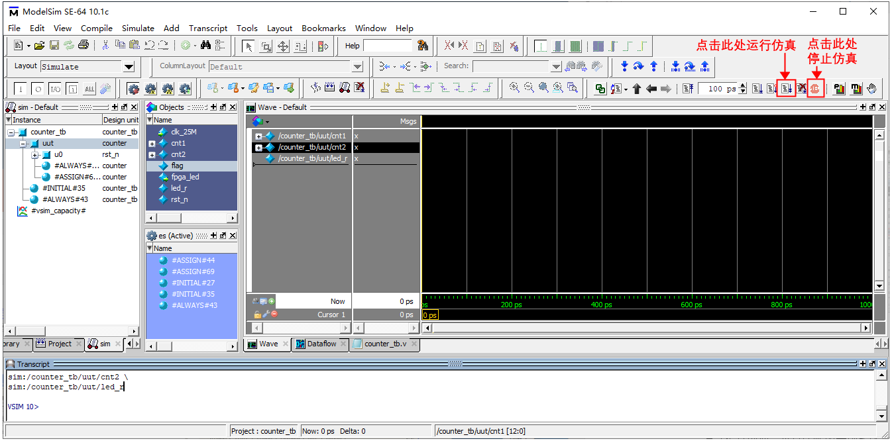Click the binoculars Find icon

coord(205,46)
